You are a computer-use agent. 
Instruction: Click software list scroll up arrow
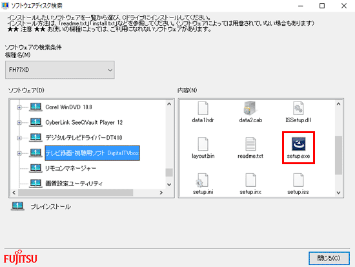(169, 104)
